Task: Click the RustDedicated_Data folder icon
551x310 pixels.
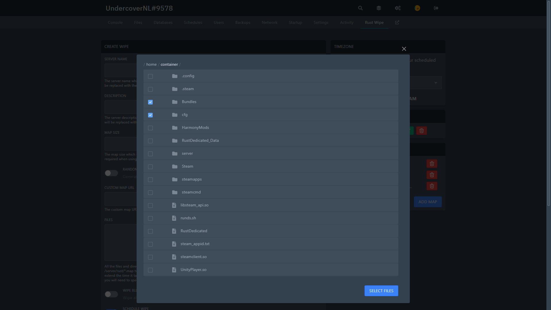Action: click(x=175, y=141)
